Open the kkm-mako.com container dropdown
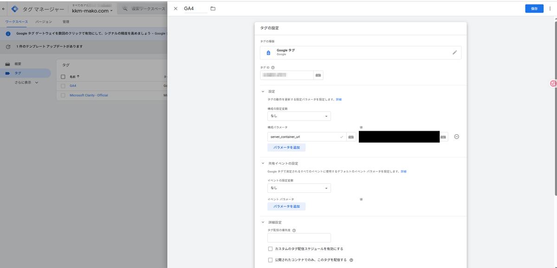 point(92,11)
